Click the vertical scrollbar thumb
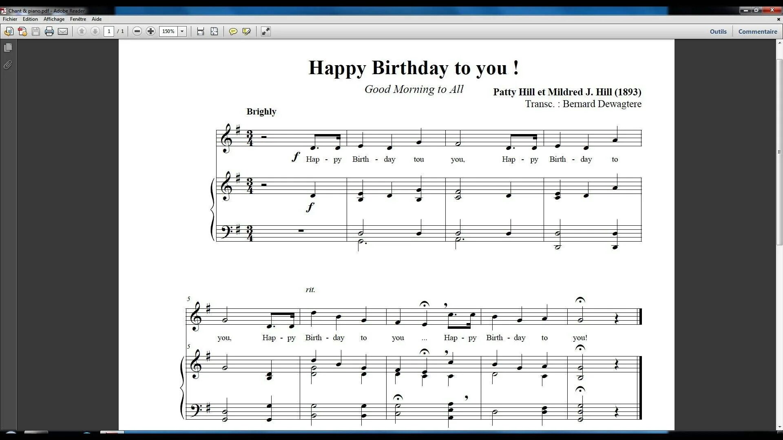The image size is (783, 440). [x=779, y=152]
